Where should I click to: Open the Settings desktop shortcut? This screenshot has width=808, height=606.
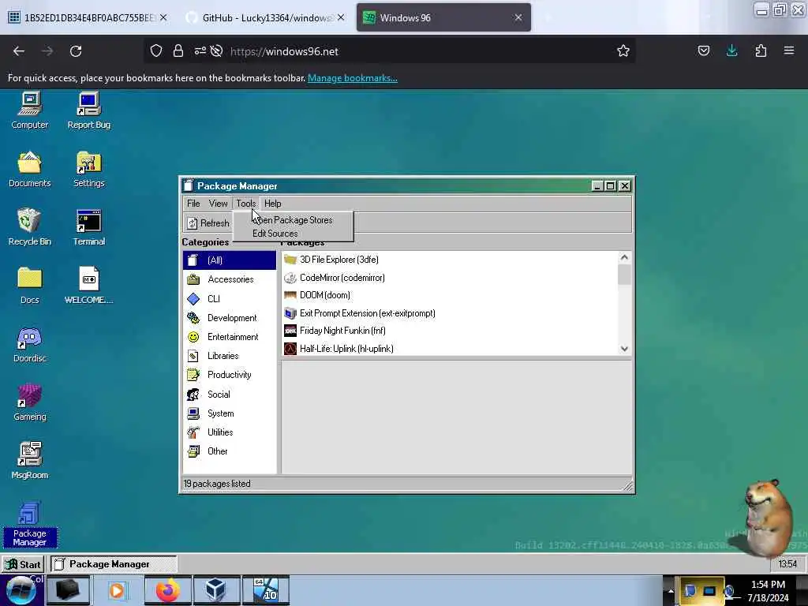pos(88,169)
